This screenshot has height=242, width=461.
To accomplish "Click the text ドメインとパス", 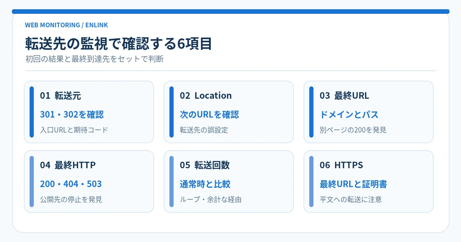I will pyautogui.click(x=349, y=114).
